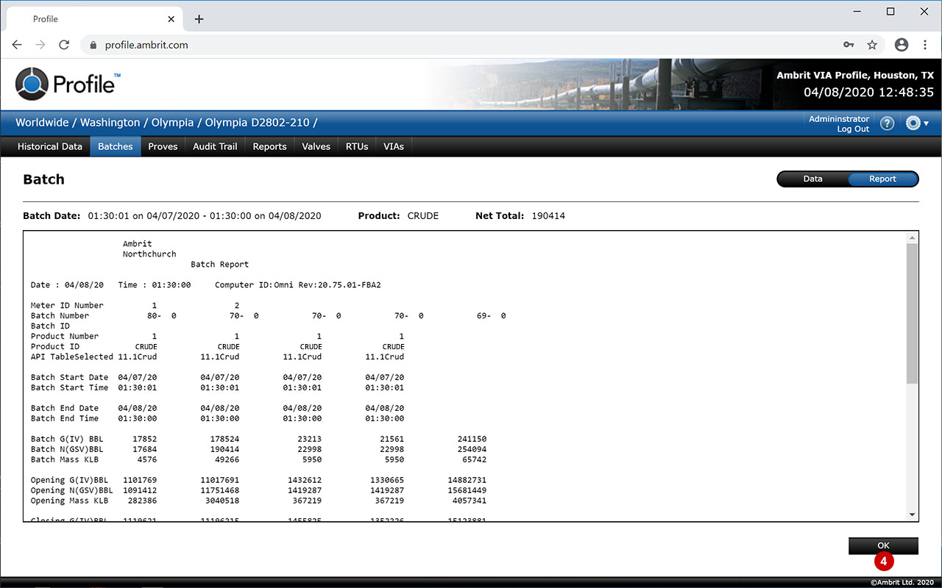Click the Log Out link

852,129
